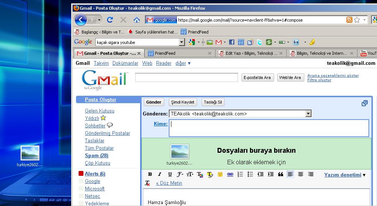Align message text to the left

tap(291, 174)
